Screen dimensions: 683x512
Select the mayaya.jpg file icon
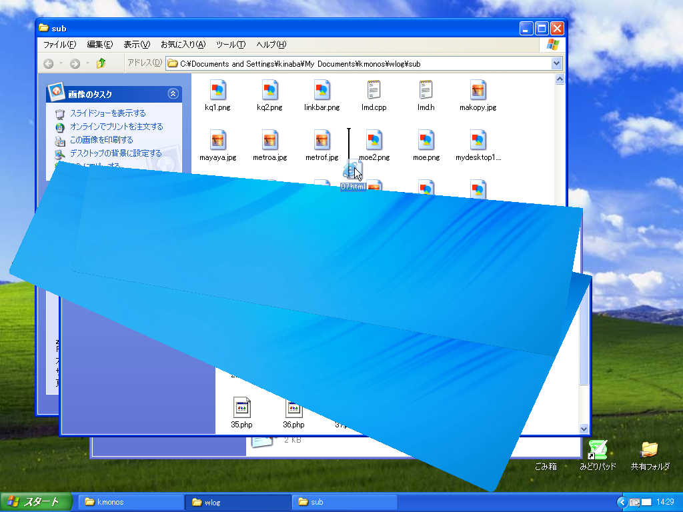[217, 140]
